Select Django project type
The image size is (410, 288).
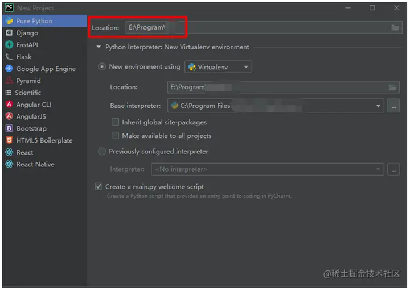pyautogui.click(x=44, y=33)
